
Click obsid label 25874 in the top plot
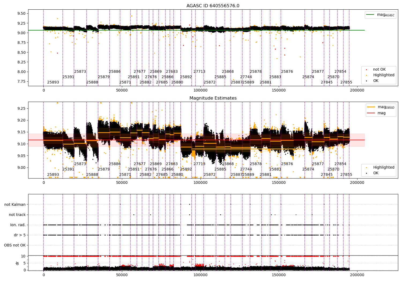point(308,77)
